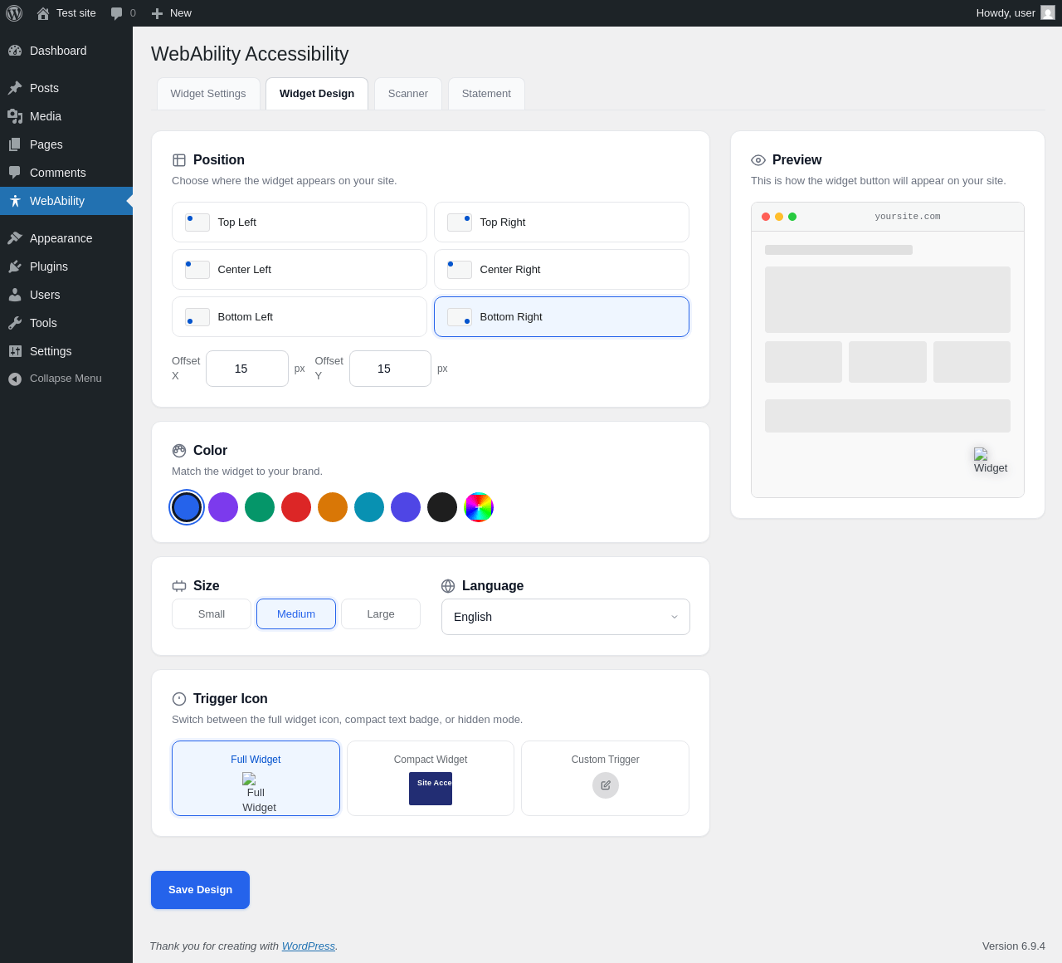Select the Large size option
This screenshot has width=1062, height=963.
pos(381,614)
